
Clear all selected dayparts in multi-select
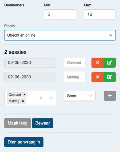(41, 98)
